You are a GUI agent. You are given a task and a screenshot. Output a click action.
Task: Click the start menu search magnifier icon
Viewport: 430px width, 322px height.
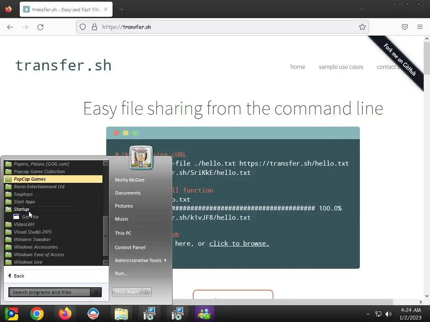pyautogui.click(x=96, y=292)
